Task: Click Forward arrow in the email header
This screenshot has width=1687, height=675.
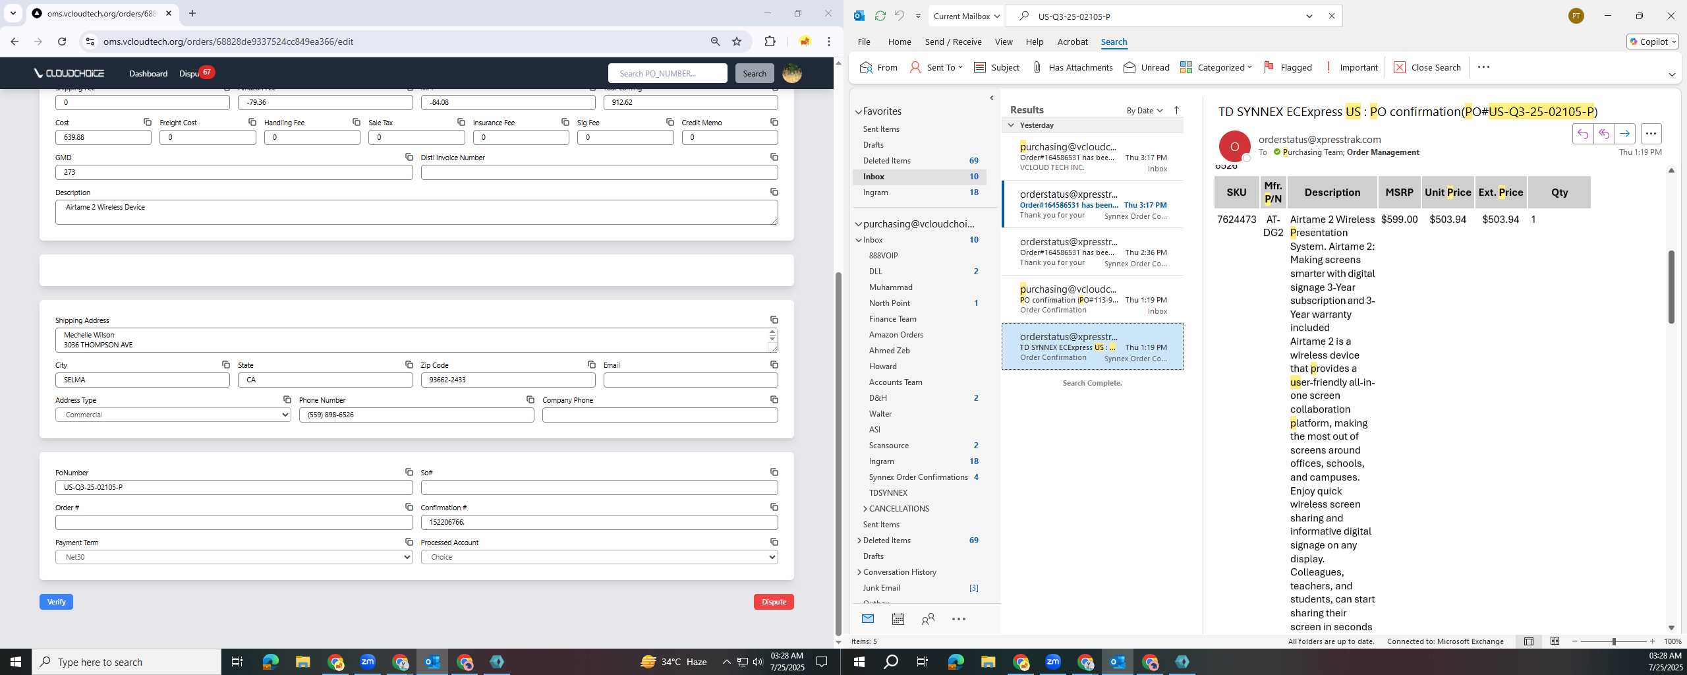Action: click(x=1624, y=134)
